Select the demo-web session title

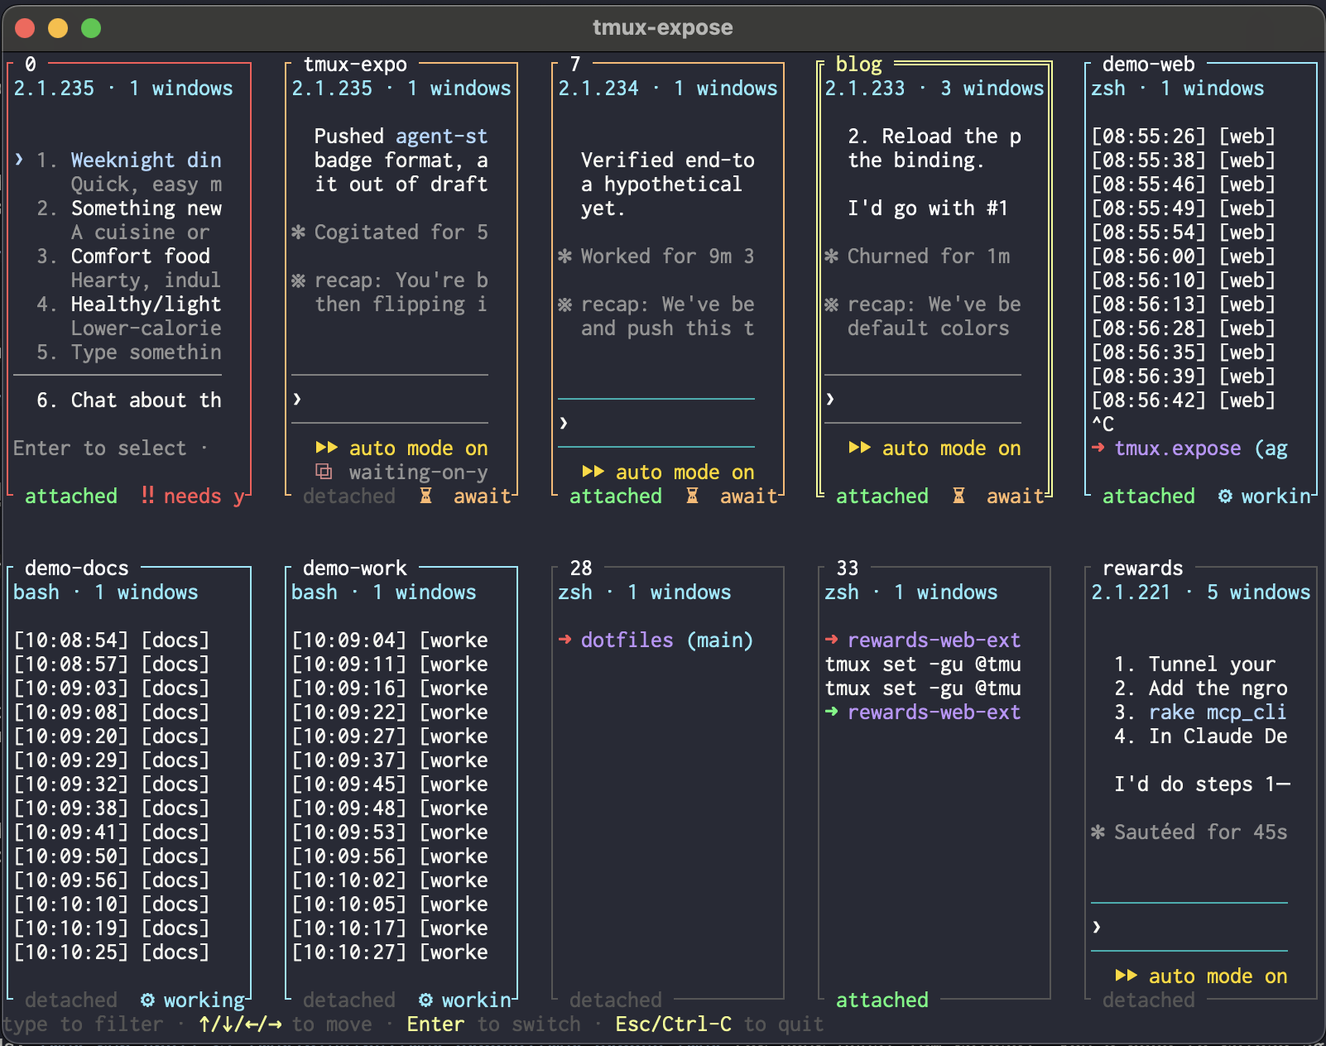1149,64
